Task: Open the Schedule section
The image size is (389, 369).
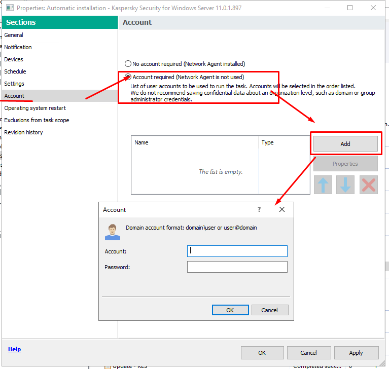Action: coord(59,71)
